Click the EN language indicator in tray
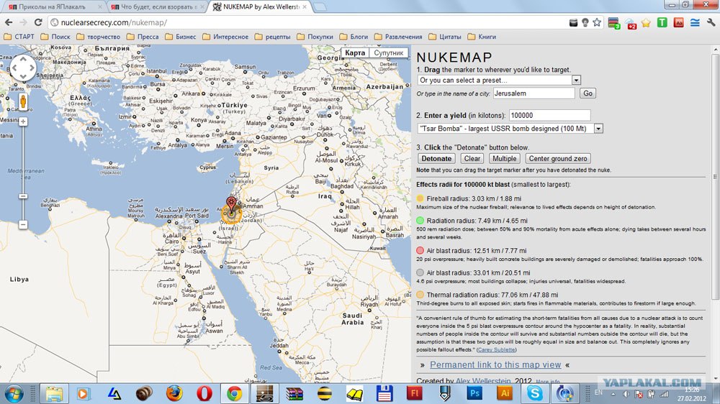This screenshot has height=404, width=720. 598,392
